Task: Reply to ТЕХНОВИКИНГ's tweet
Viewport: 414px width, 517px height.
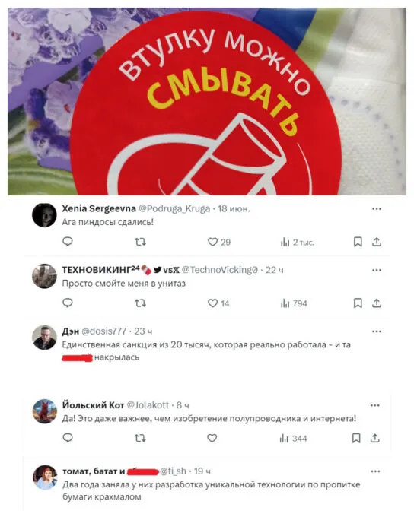Action: point(68,303)
